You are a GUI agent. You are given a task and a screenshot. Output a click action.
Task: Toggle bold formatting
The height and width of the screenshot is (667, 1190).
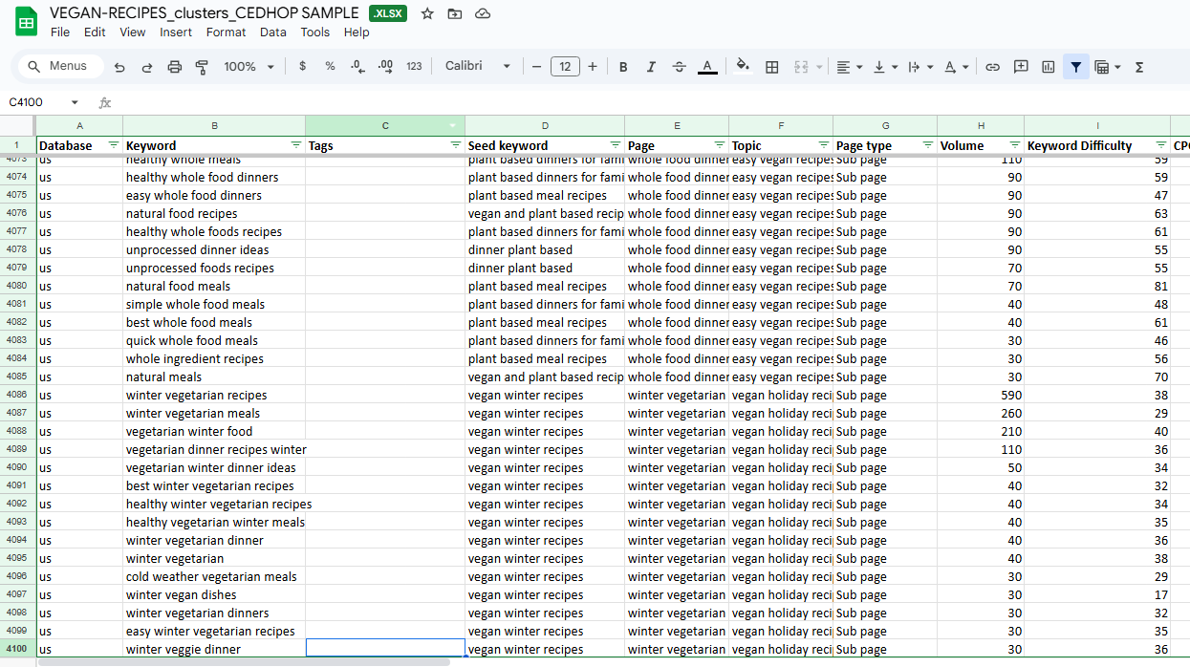623,67
